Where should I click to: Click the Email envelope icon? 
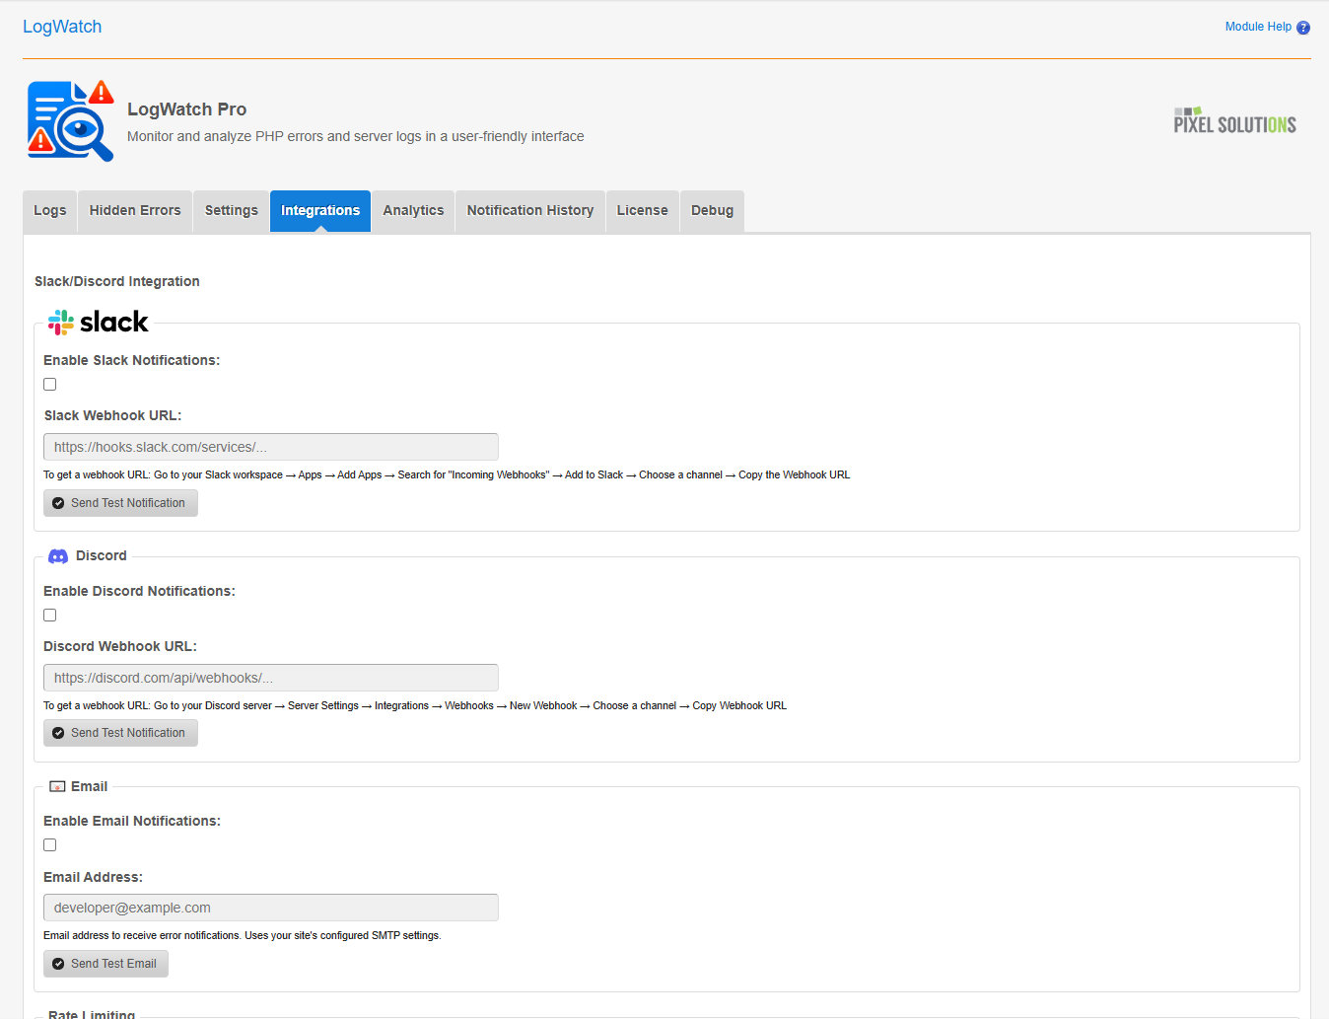57,785
